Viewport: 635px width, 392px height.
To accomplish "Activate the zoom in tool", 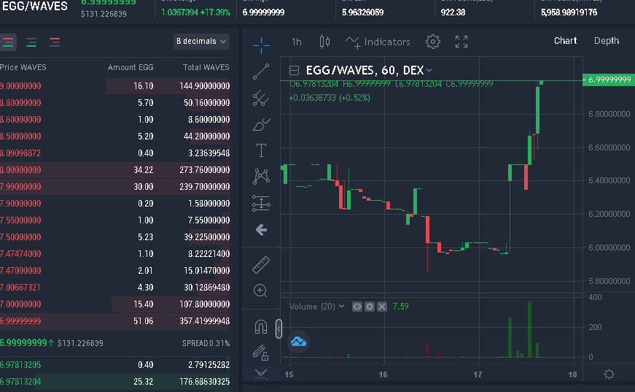I will 260,291.
